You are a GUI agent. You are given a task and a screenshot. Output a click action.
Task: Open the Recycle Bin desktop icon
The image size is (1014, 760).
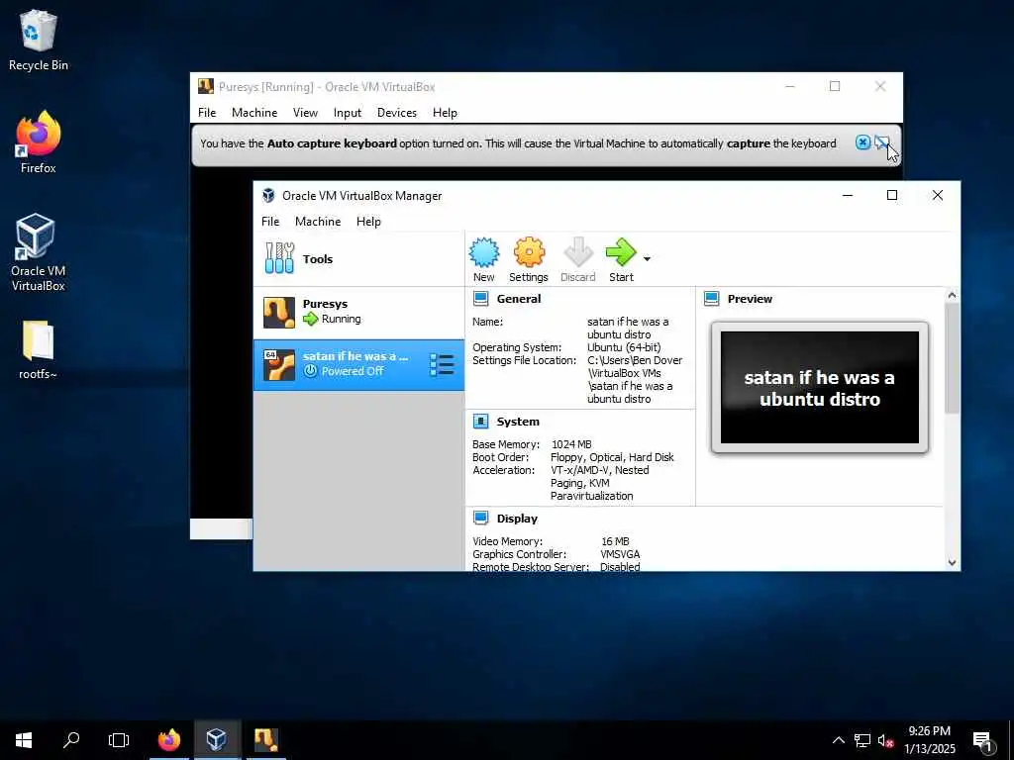pyautogui.click(x=39, y=40)
